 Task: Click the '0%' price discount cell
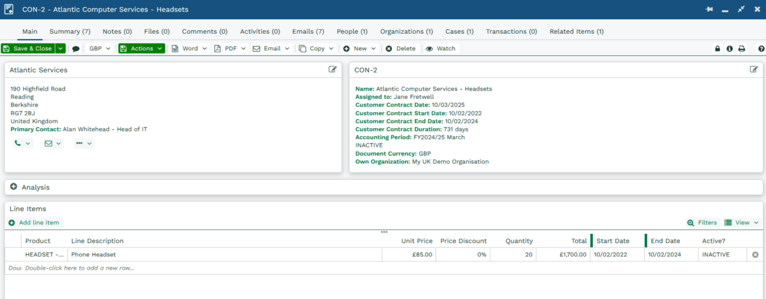[463, 254]
